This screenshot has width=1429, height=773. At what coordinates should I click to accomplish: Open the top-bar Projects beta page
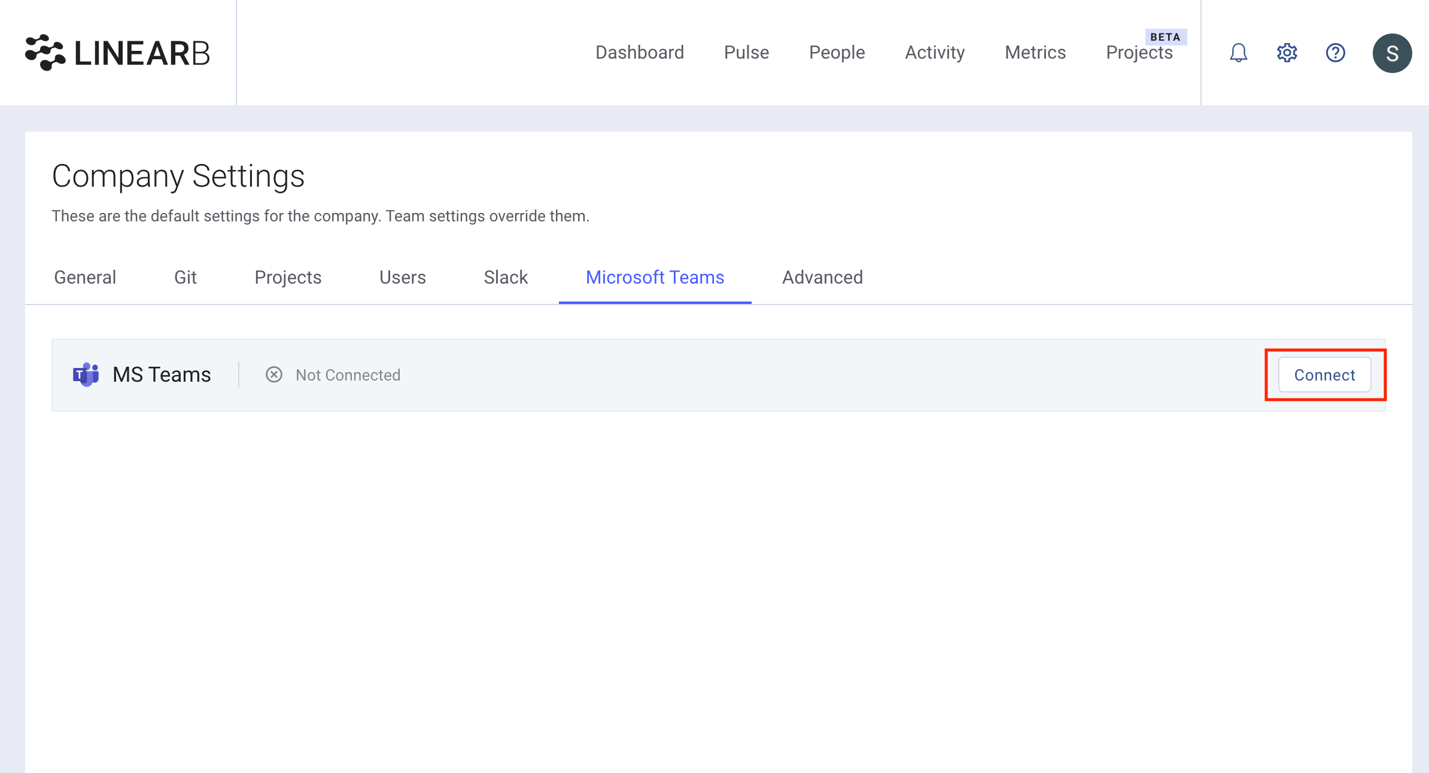pyautogui.click(x=1139, y=53)
